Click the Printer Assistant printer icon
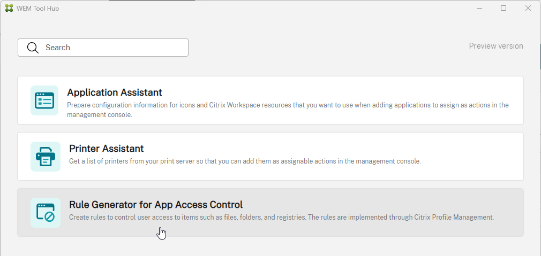541x256 pixels. 45,157
